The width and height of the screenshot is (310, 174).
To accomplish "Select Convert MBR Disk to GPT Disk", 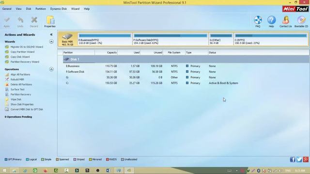I will 27,109.
